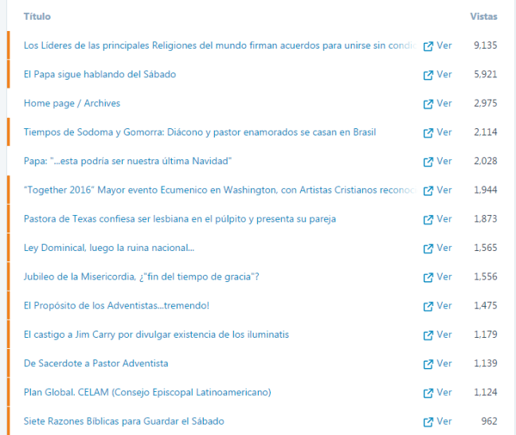Click Ver icon for Tiempos de Sodoma post

[x=428, y=132]
